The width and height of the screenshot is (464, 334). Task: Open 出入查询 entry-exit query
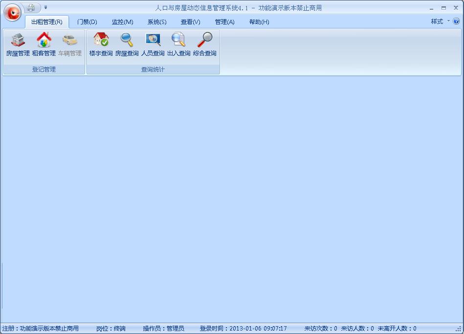[179, 45]
